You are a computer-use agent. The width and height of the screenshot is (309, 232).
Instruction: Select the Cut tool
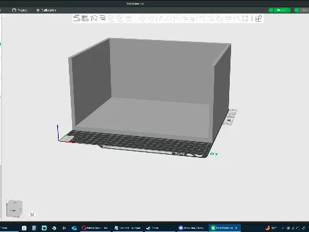click(177, 19)
